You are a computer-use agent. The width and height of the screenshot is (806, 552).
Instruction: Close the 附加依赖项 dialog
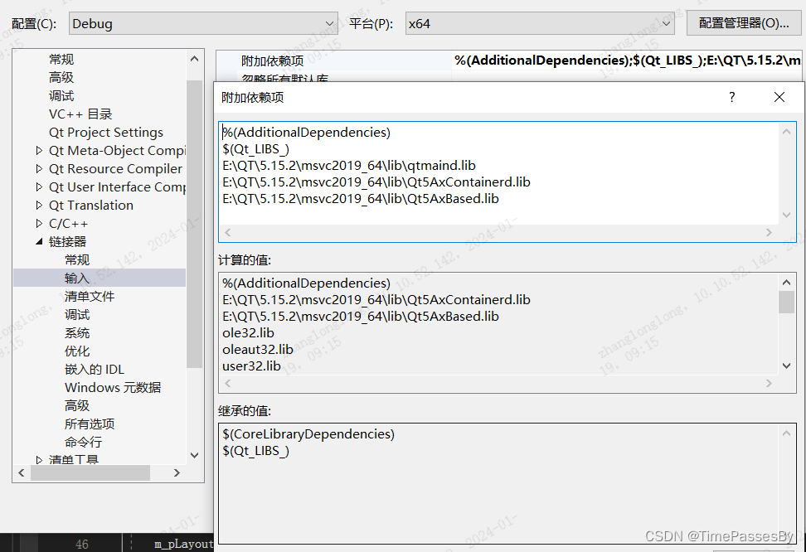[779, 97]
